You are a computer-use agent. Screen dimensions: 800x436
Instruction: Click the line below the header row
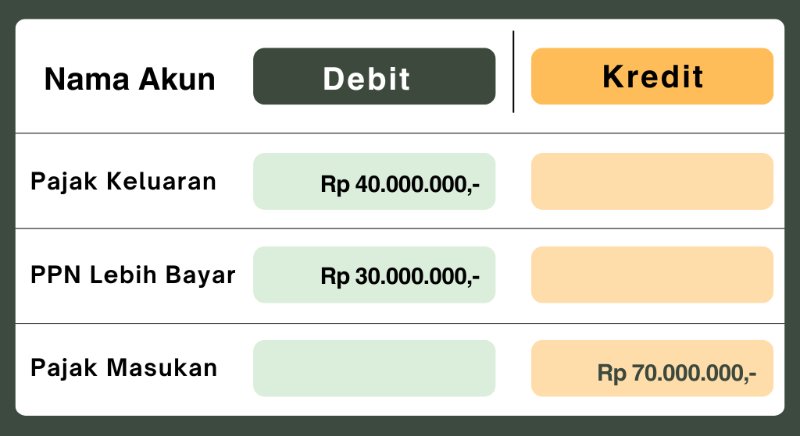point(400,133)
